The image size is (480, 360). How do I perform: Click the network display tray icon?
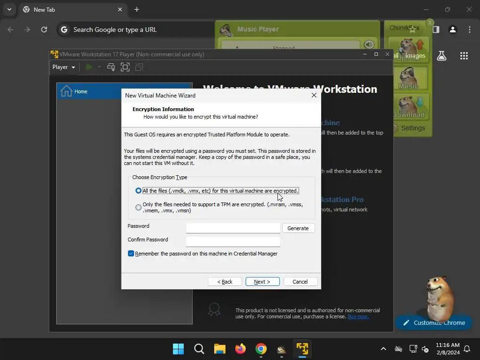coord(413,349)
